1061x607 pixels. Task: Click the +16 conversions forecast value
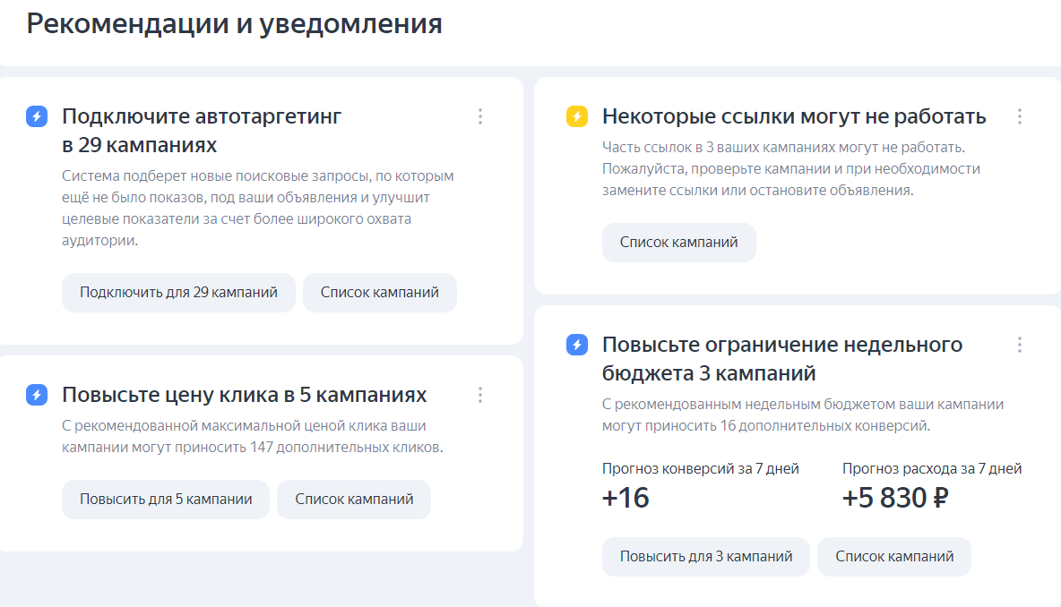pyautogui.click(x=625, y=498)
